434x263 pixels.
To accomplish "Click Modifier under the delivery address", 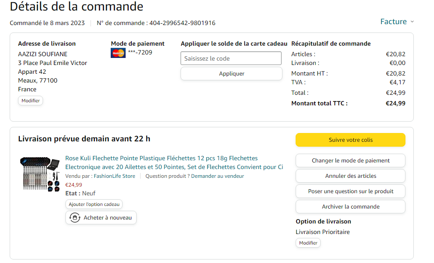I will (31, 101).
